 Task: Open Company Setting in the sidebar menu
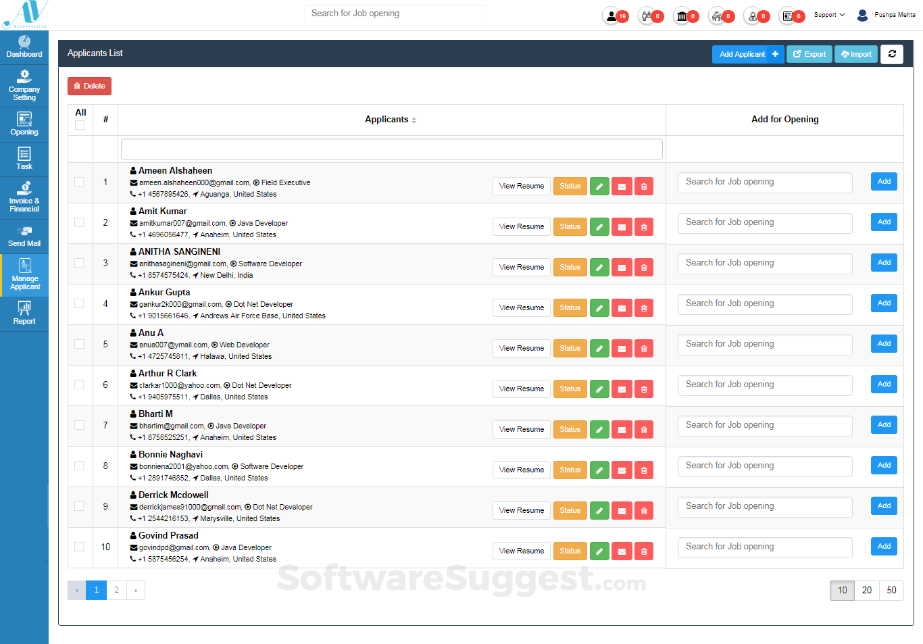[x=24, y=86]
